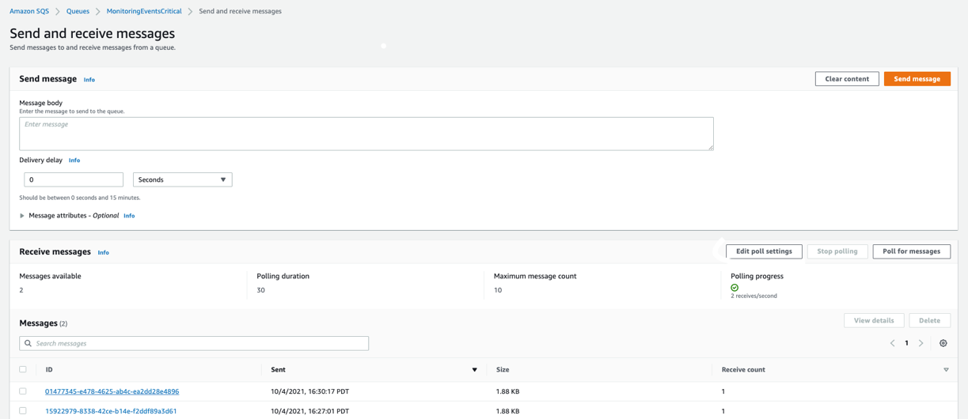Check message 01477345-e478-4625-ab4c-ea2dd28e4896
The height and width of the screenshot is (419, 968).
(x=23, y=391)
